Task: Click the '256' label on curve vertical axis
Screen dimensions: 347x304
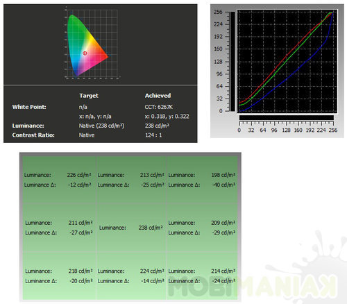Action: 218,12
